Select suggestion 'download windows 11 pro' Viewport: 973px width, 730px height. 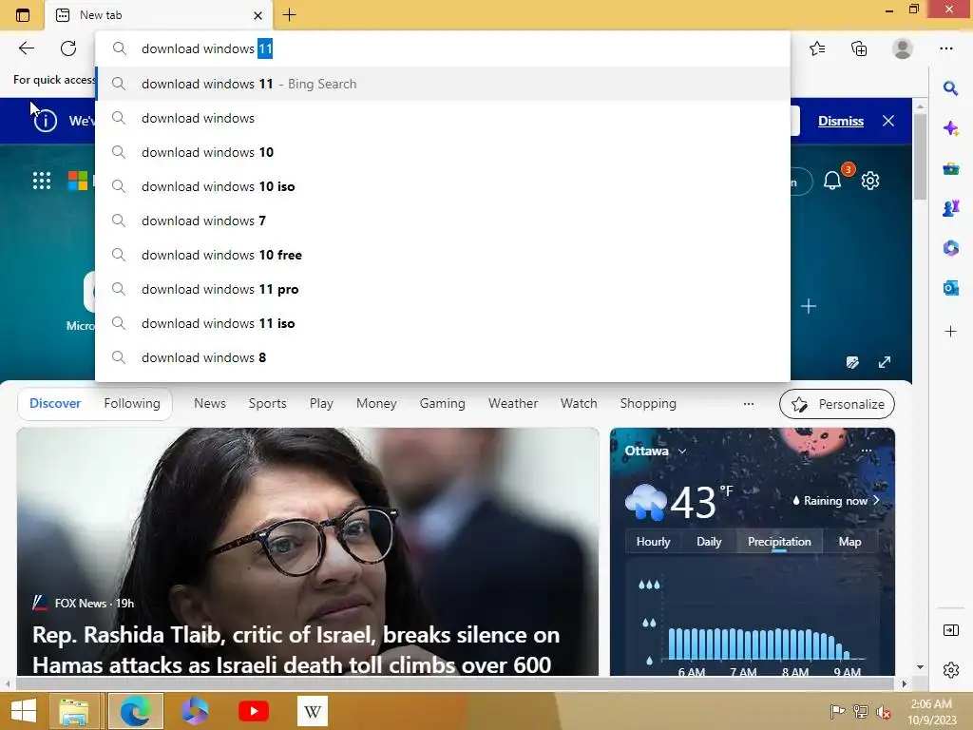click(443, 289)
